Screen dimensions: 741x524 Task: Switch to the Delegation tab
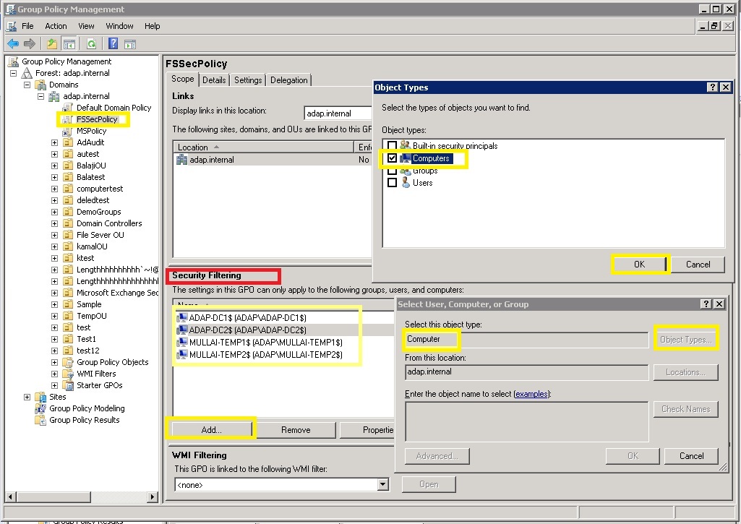click(x=288, y=80)
